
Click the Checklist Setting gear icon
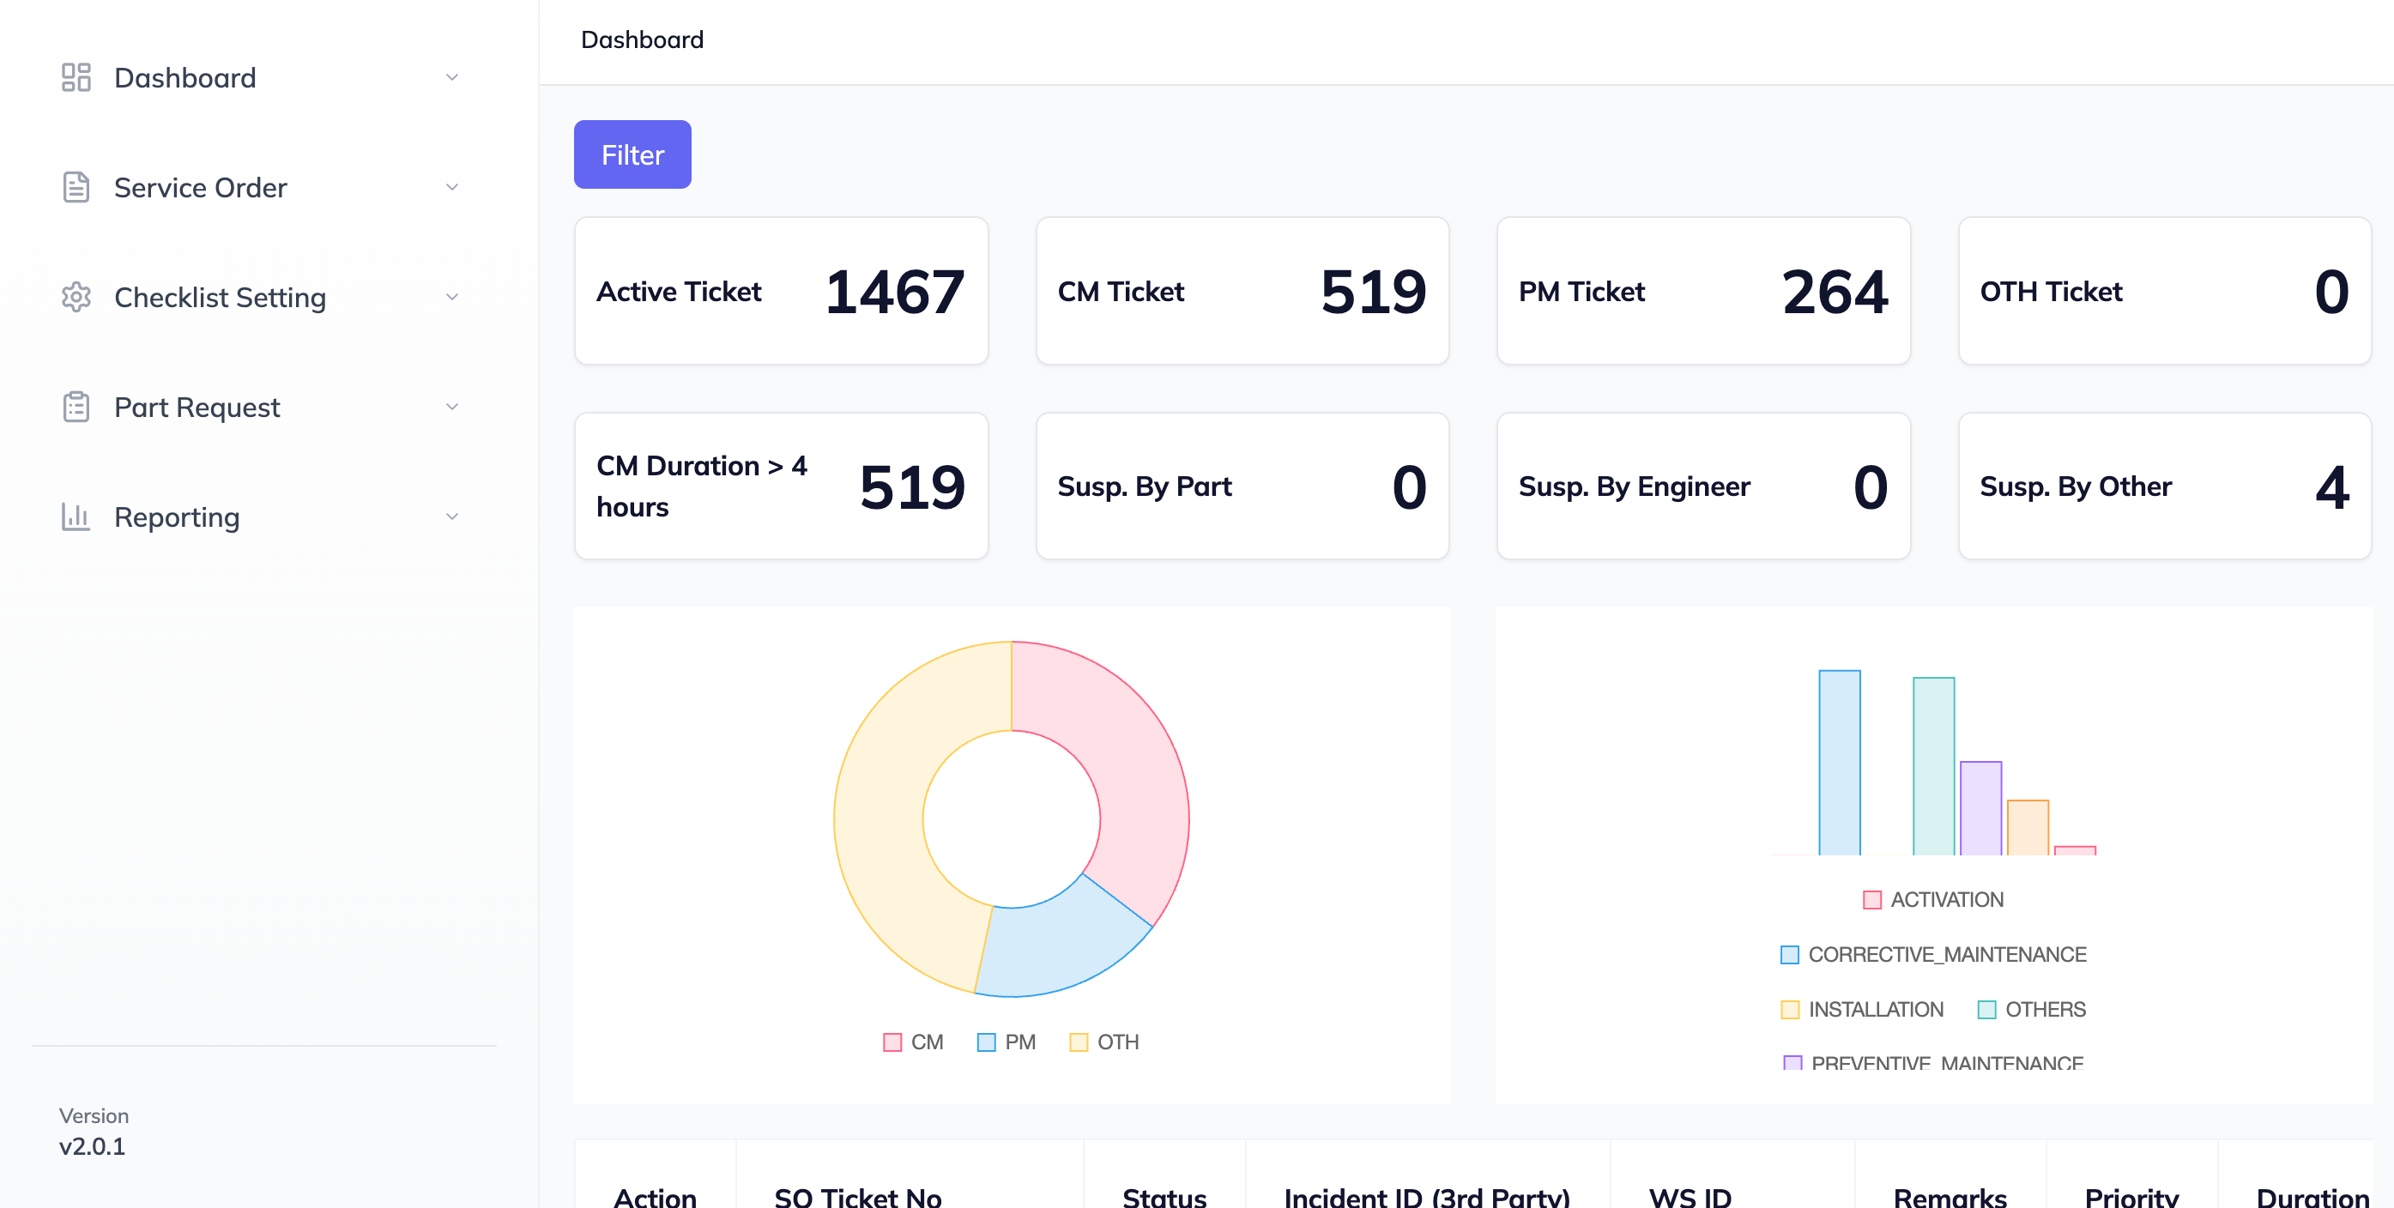[76, 297]
